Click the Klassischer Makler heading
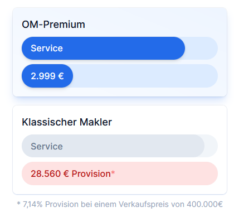 coord(67,122)
